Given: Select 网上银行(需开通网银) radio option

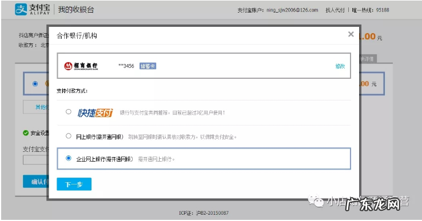Looking at the screenshot, I should (x=69, y=136).
